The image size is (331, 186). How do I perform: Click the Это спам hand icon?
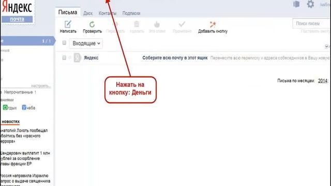pyautogui.click(x=157, y=24)
